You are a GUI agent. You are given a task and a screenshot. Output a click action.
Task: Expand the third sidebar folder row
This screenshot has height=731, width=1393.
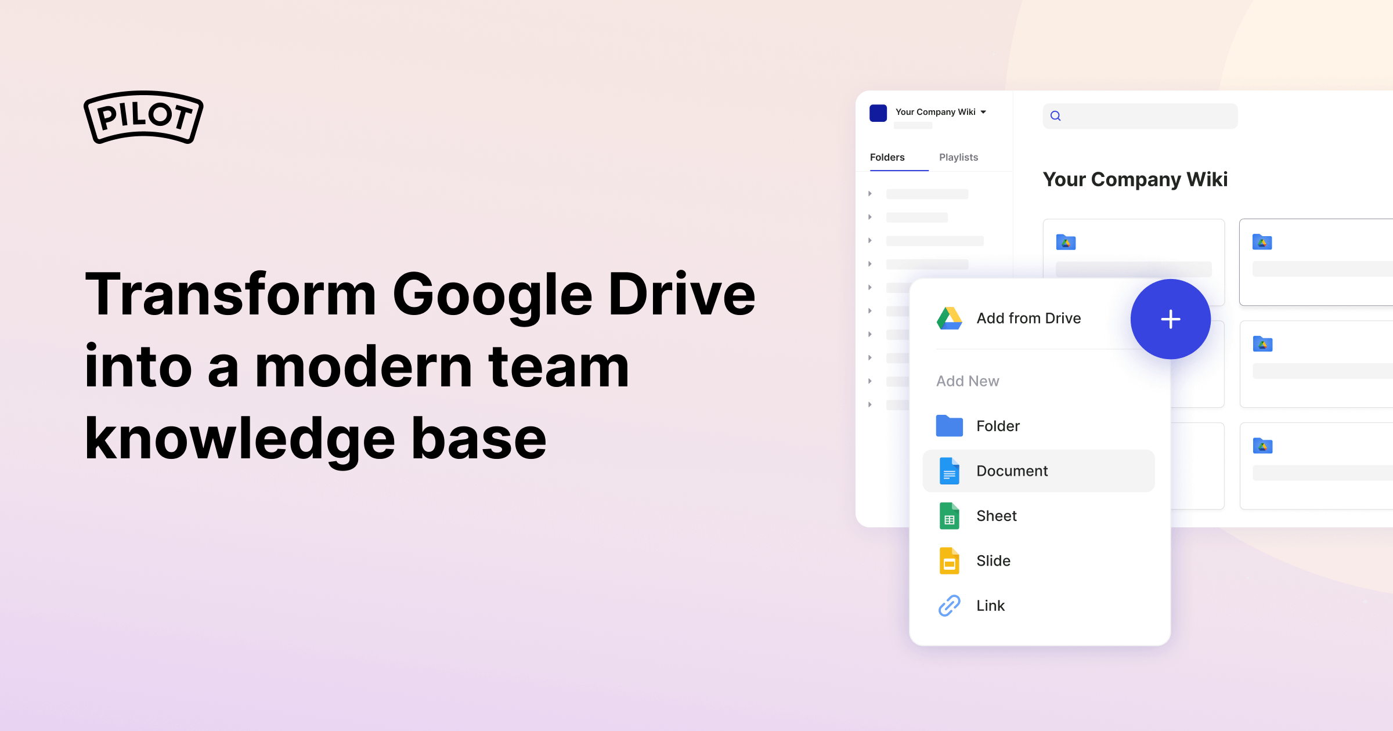(x=870, y=240)
